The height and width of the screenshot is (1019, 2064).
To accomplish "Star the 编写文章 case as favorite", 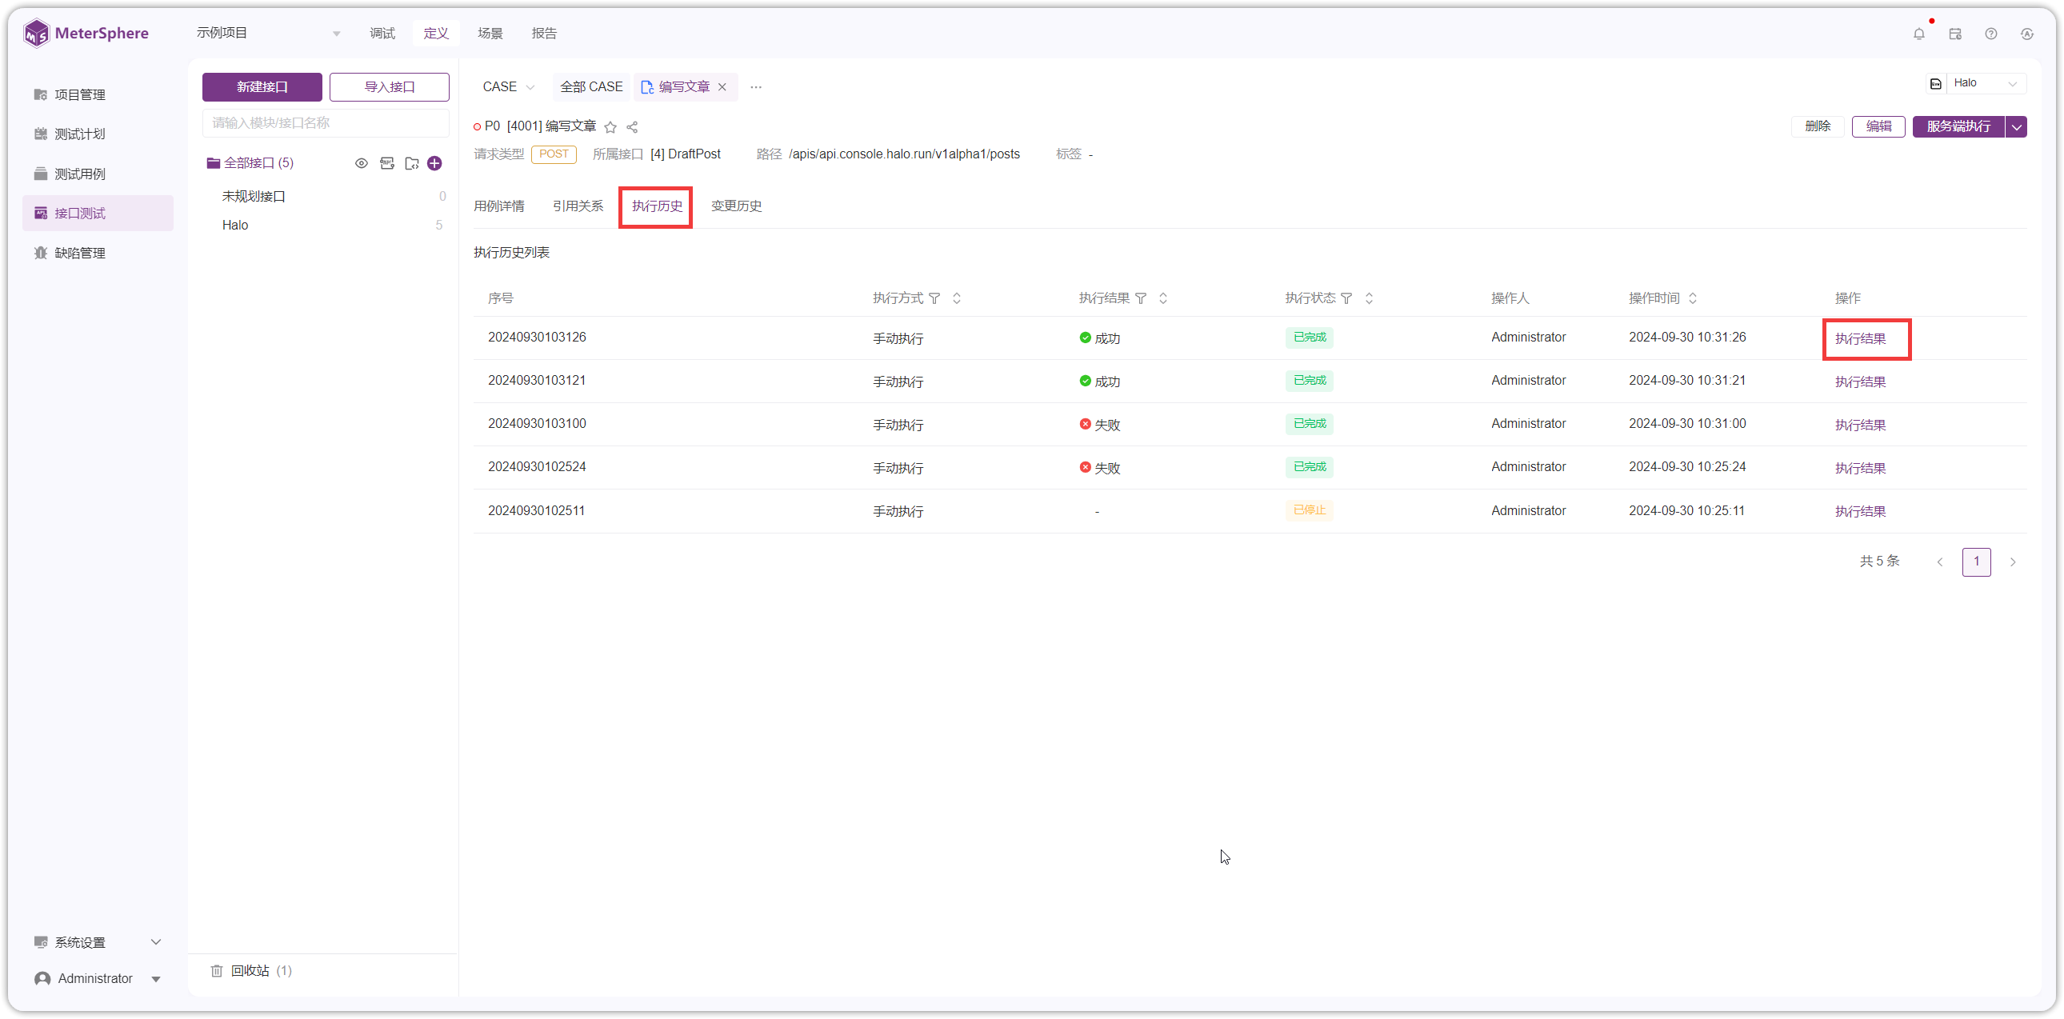I will coord(610,126).
